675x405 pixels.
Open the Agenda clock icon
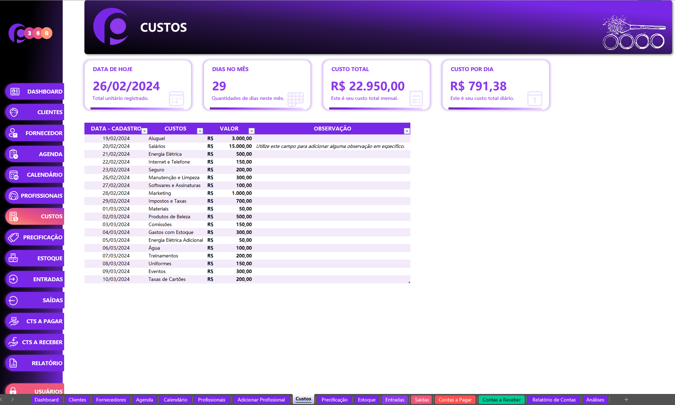14,154
